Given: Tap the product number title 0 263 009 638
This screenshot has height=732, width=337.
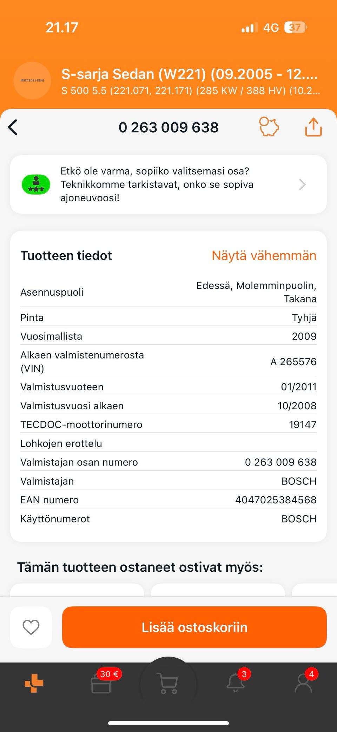Looking at the screenshot, I should 168,127.
